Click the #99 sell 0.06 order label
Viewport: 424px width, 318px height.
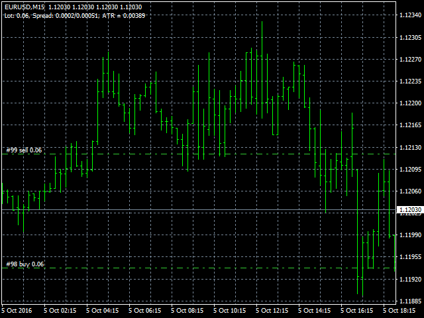(x=24, y=150)
